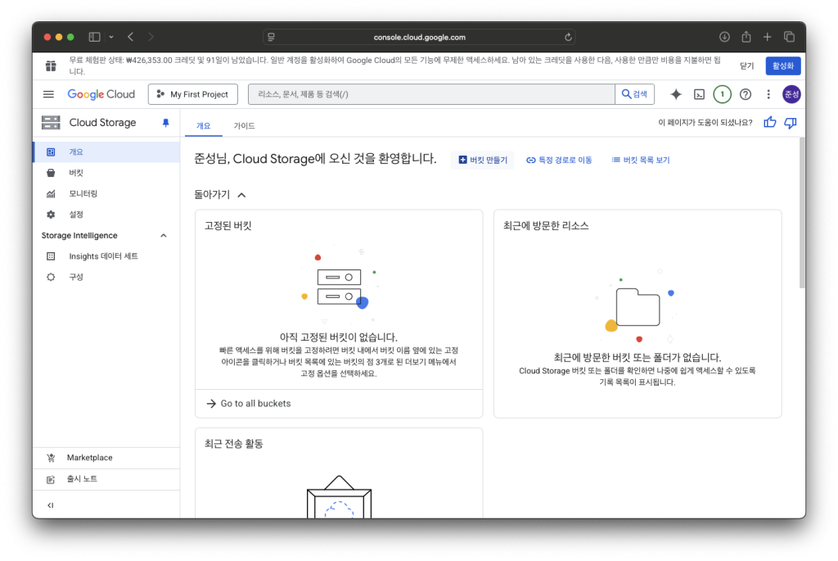
Task: Click the thumbs down feedback icon
Action: point(790,123)
